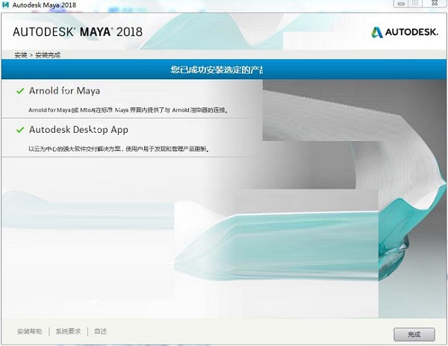
Task: Open the 系统要求 system requirements link
Action: click(x=68, y=331)
